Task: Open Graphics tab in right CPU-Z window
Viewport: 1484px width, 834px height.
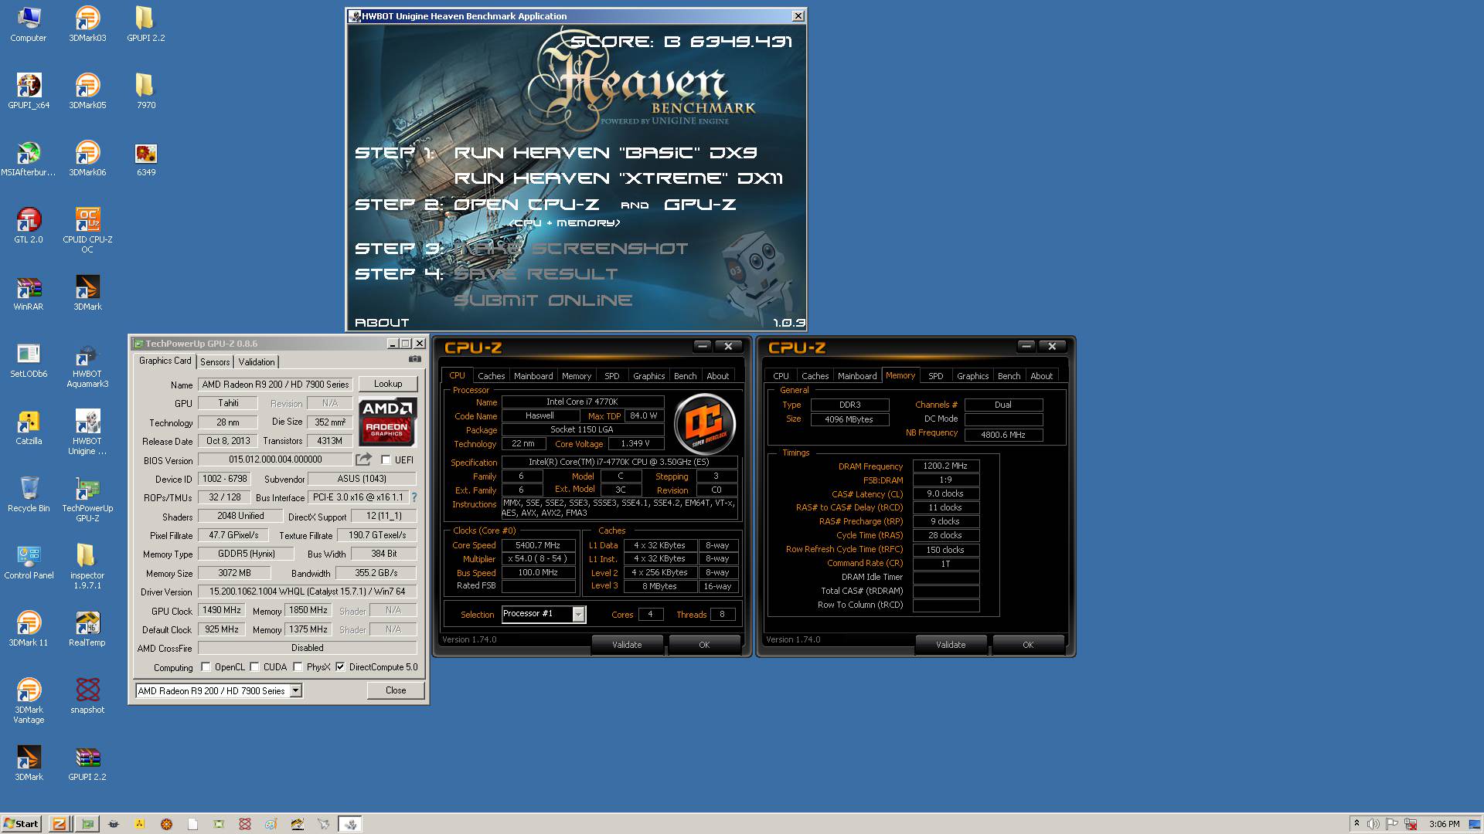Action: click(x=972, y=376)
